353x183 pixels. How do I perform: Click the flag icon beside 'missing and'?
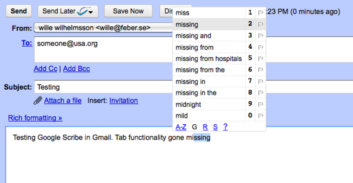click(x=260, y=36)
